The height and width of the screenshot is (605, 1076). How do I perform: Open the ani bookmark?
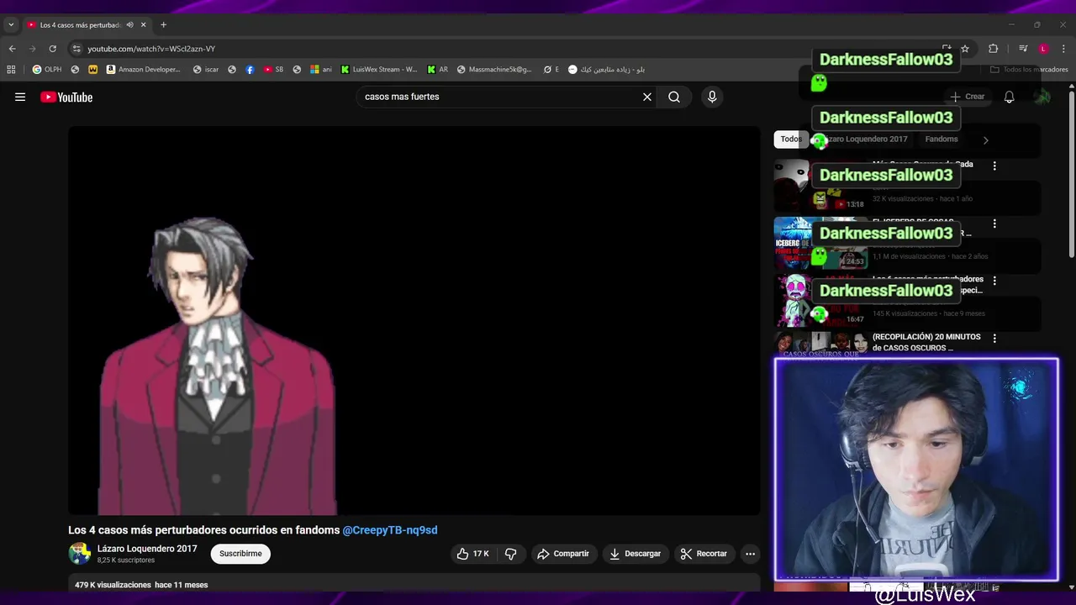click(321, 70)
